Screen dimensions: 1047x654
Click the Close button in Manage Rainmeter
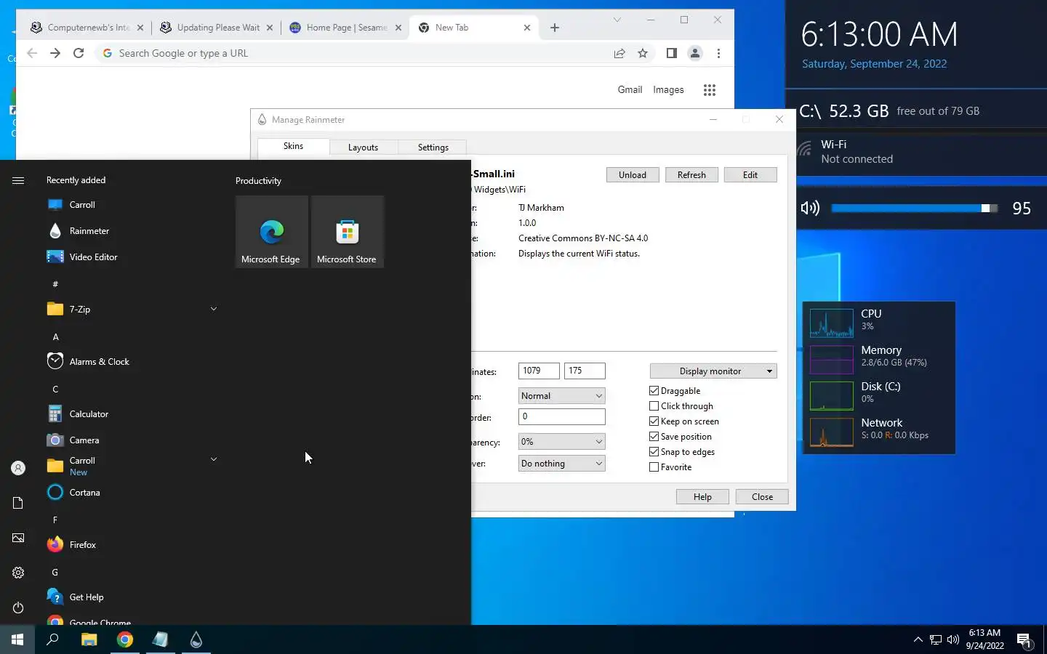point(762,497)
